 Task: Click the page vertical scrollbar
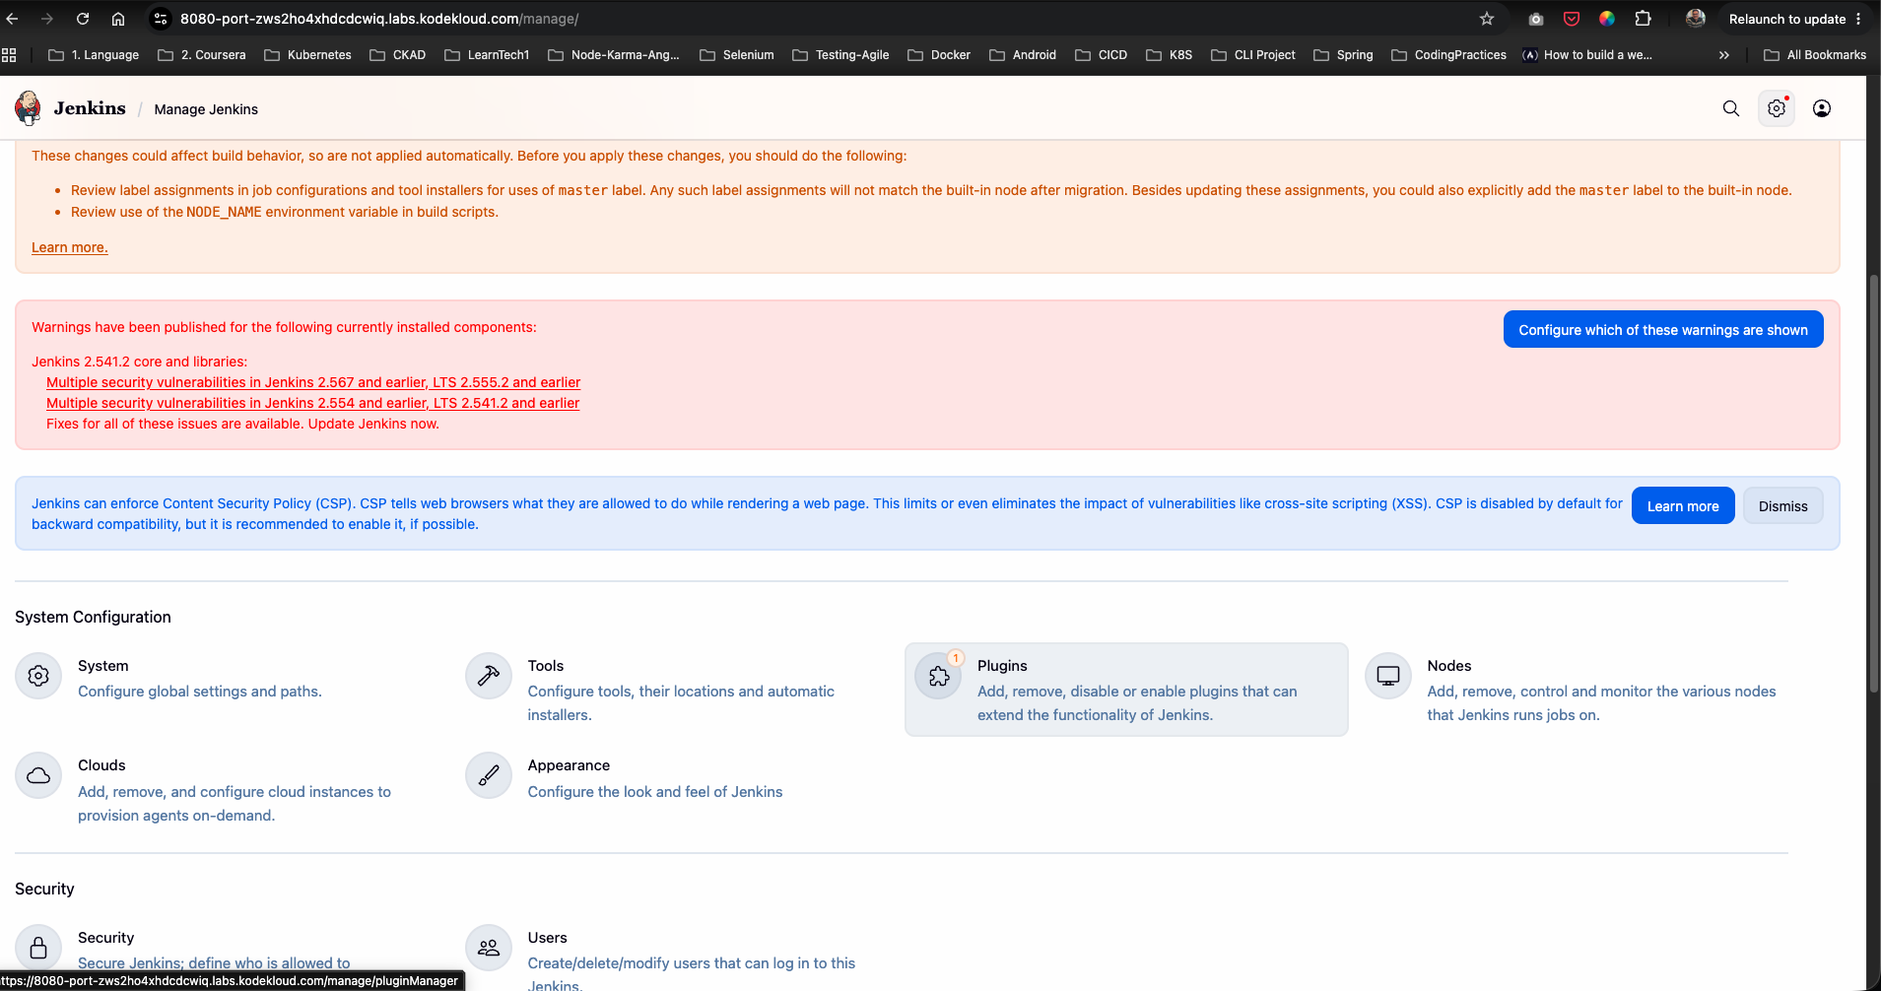(1873, 483)
